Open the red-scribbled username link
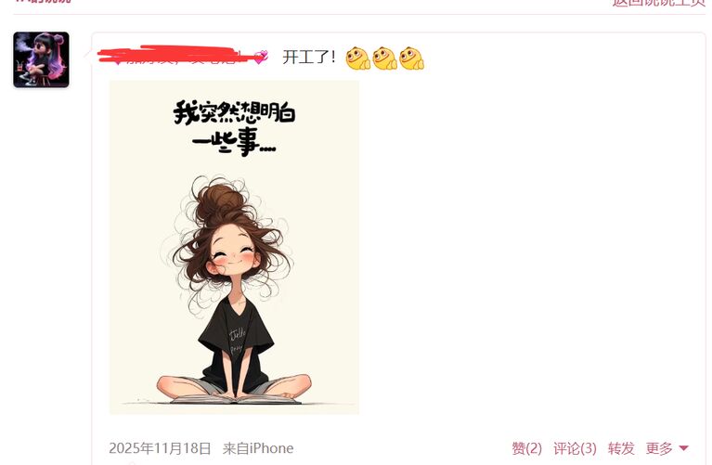 [175, 57]
